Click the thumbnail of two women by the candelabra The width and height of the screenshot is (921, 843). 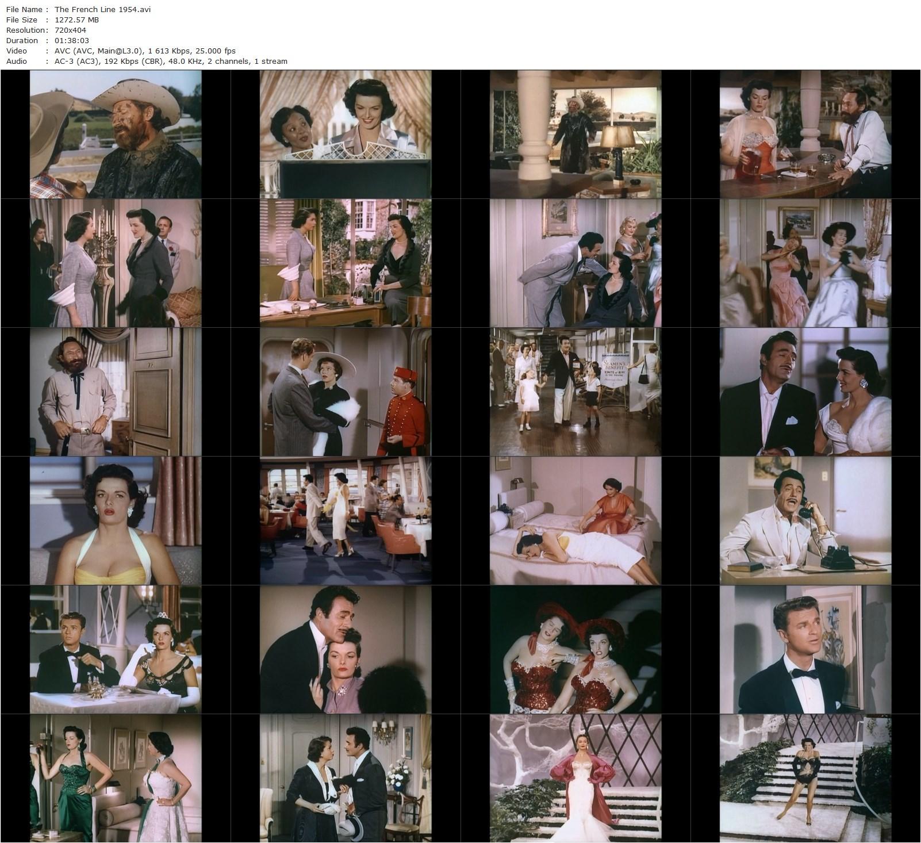(x=116, y=263)
